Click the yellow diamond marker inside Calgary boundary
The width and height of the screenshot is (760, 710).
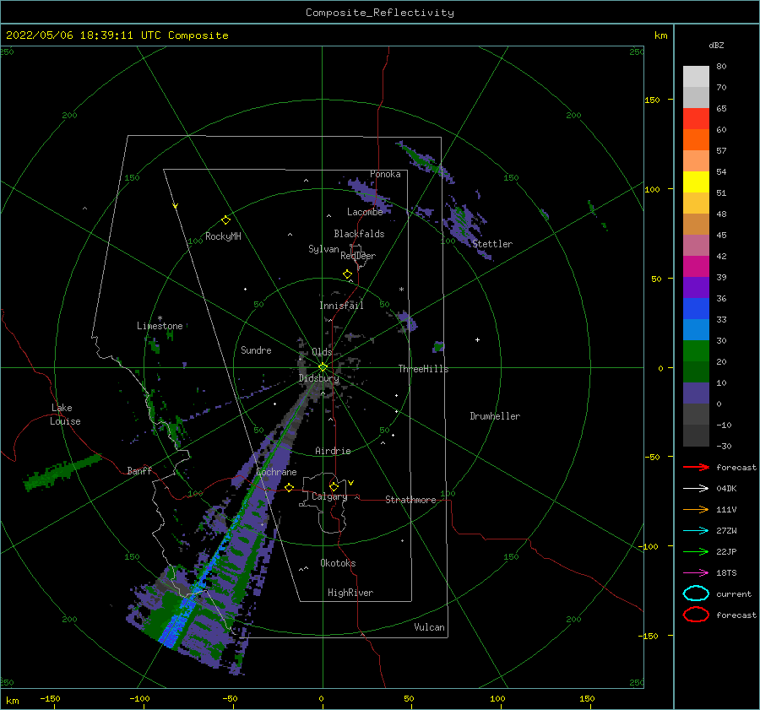[334, 486]
